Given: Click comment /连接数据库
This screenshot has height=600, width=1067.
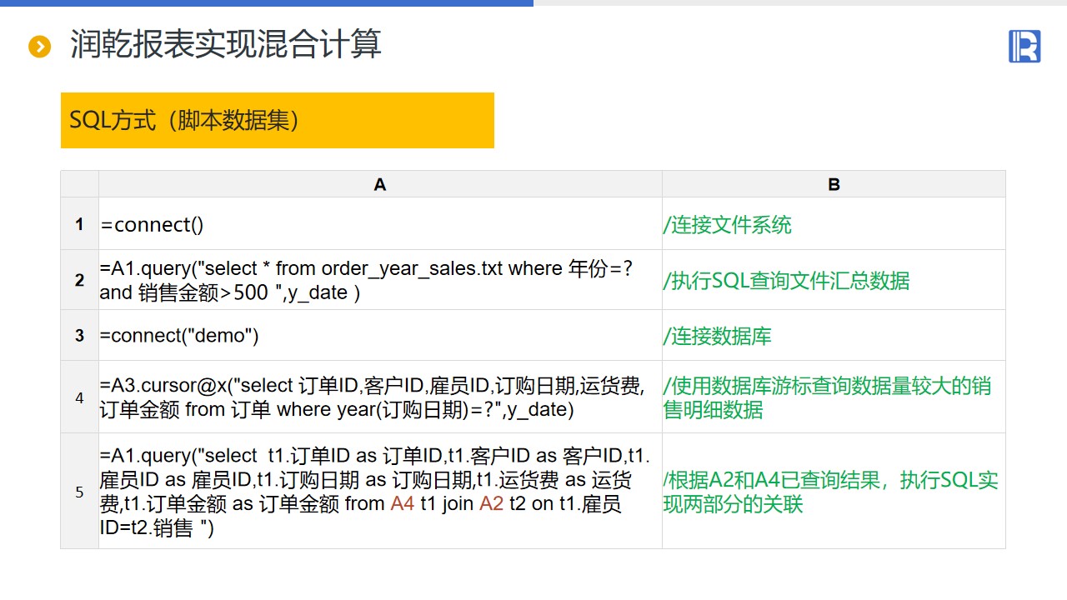Looking at the screenshot, I should 718,336.
